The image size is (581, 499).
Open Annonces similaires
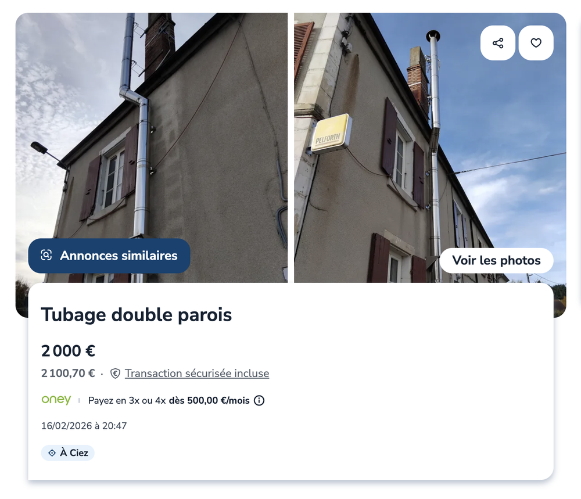pyautogui.click(x=109, y=256)
